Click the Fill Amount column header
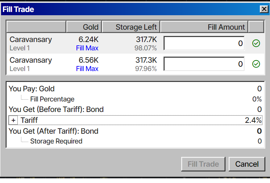The image size is (270, 183). [204, 27]
